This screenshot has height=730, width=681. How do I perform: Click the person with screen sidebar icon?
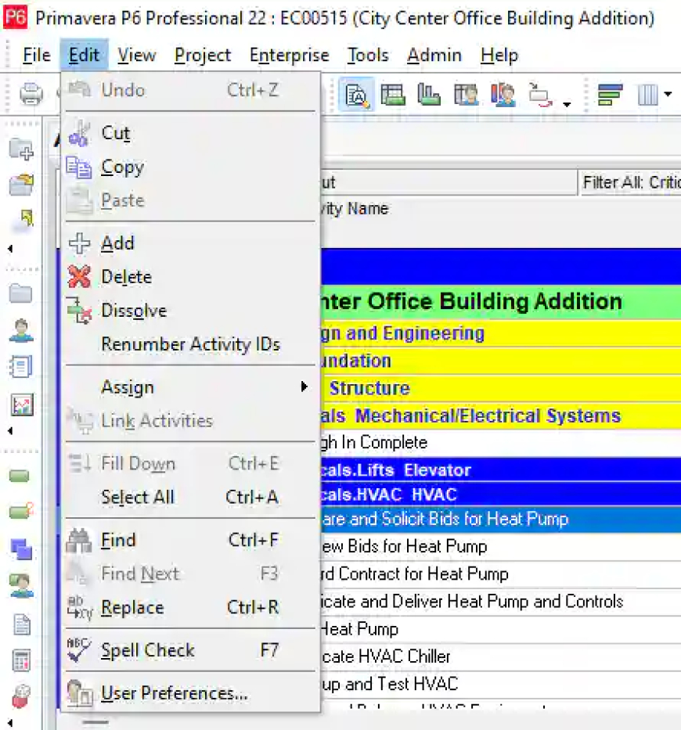[21, 586]
